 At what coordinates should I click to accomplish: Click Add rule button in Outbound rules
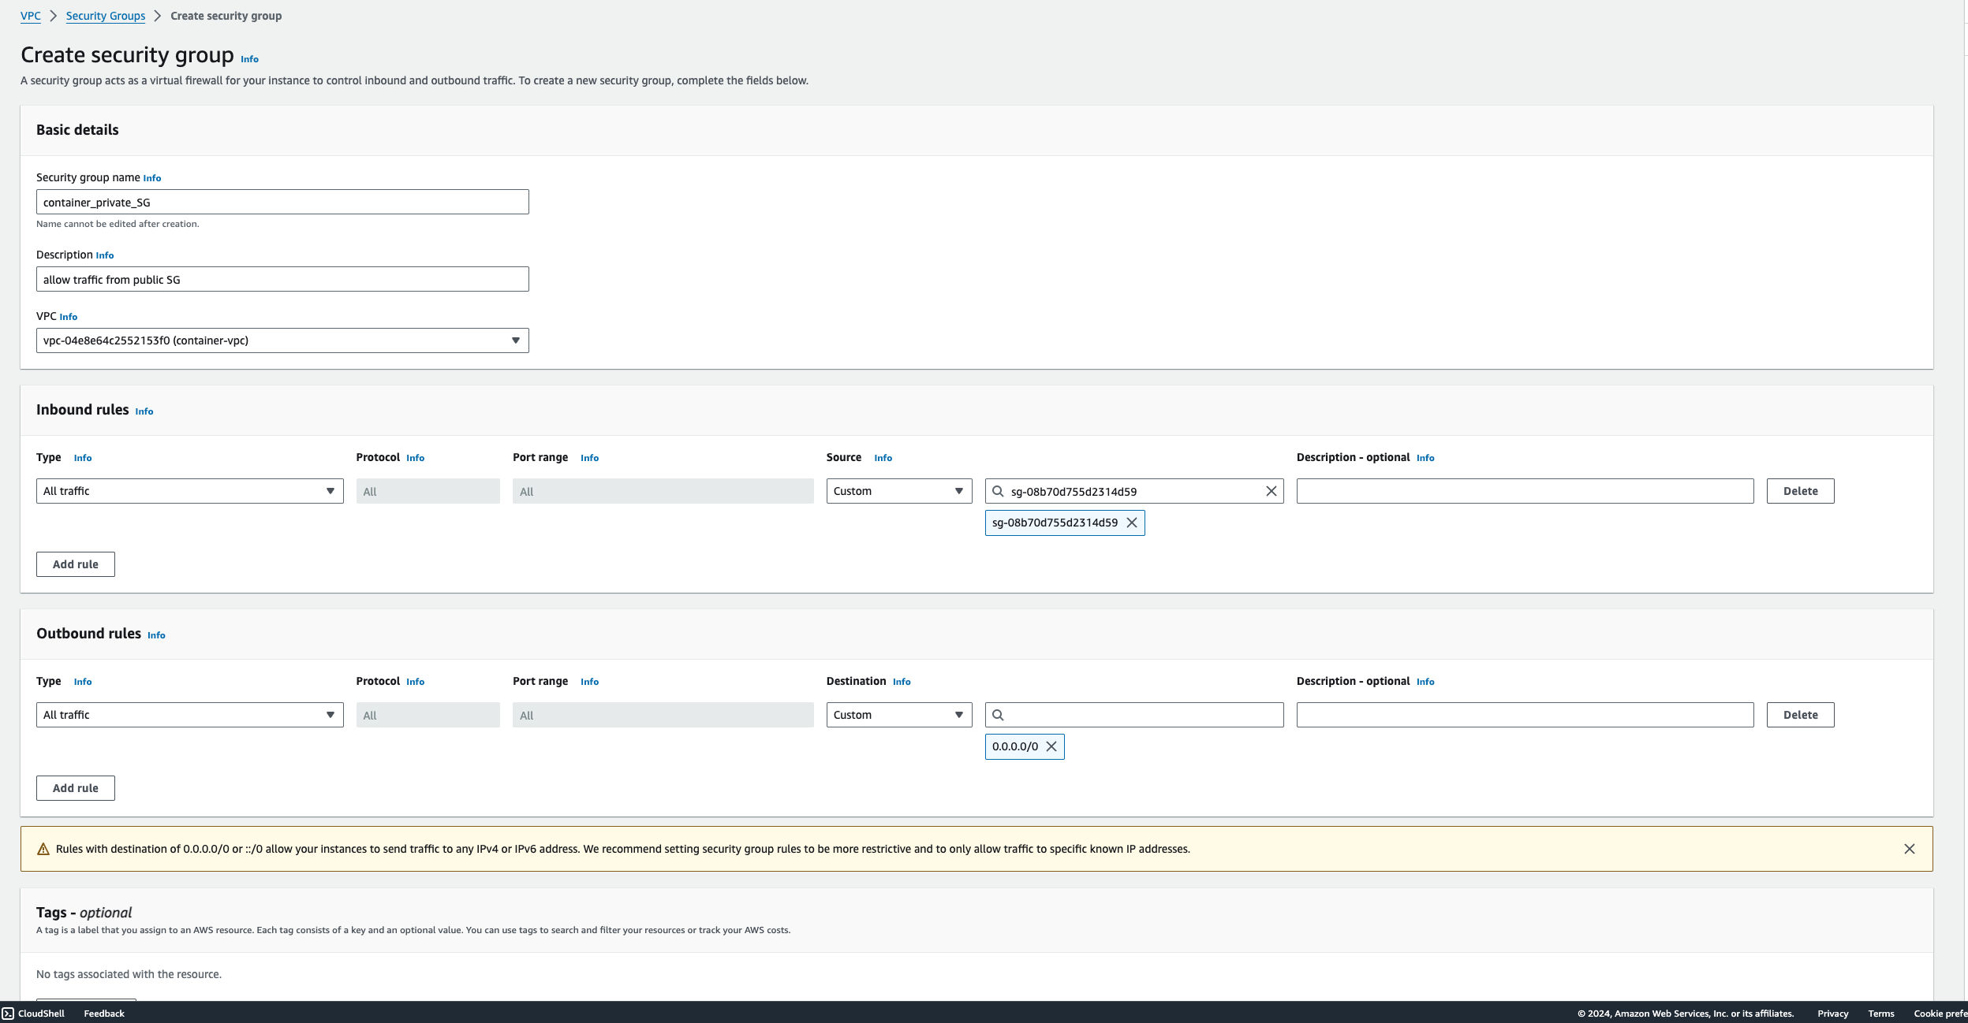click(74, 787)
